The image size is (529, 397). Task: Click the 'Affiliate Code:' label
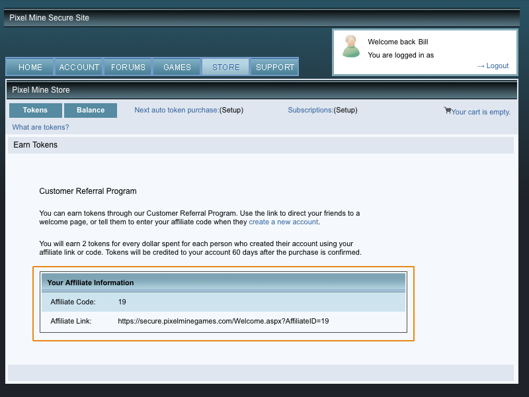73,302
